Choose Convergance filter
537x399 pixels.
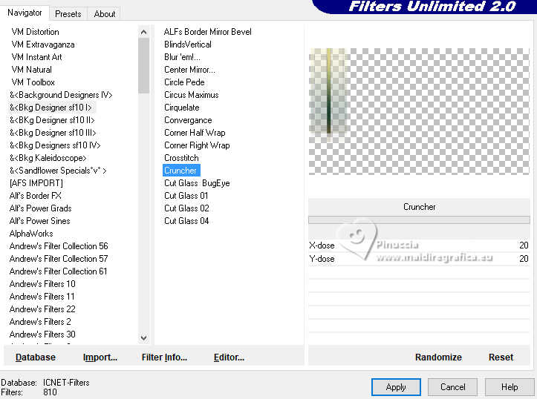pyautogui.click(x=188, y=120)
